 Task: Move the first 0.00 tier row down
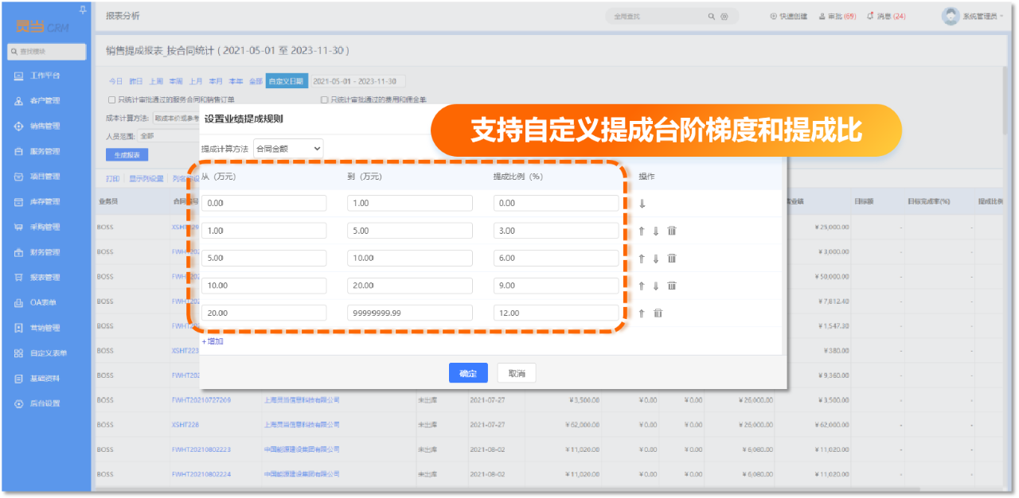[x=642, y=204]
